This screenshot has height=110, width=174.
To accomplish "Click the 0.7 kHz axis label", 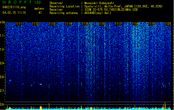I will pyautogui.click(x=2, y=91).
